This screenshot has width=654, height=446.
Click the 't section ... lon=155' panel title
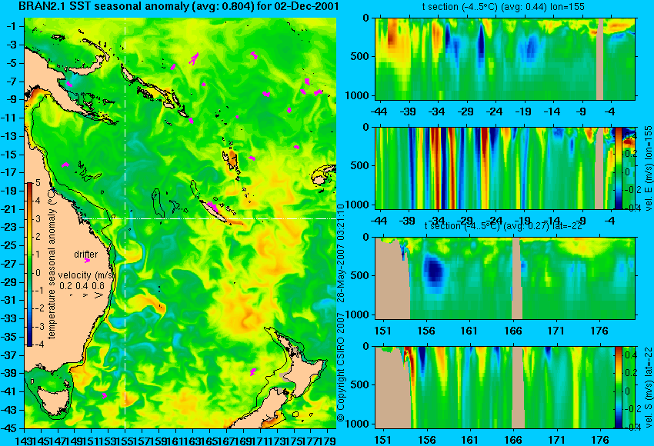tap(503, 7)
